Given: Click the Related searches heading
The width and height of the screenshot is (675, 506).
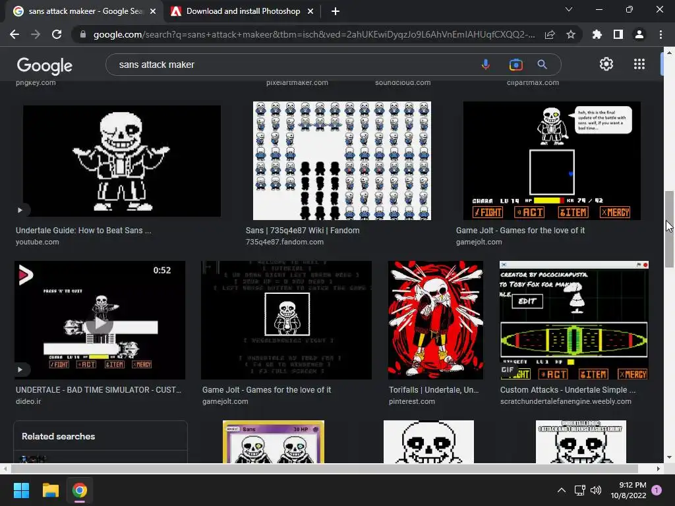Looking at the screenshot, I should point(59,436).
